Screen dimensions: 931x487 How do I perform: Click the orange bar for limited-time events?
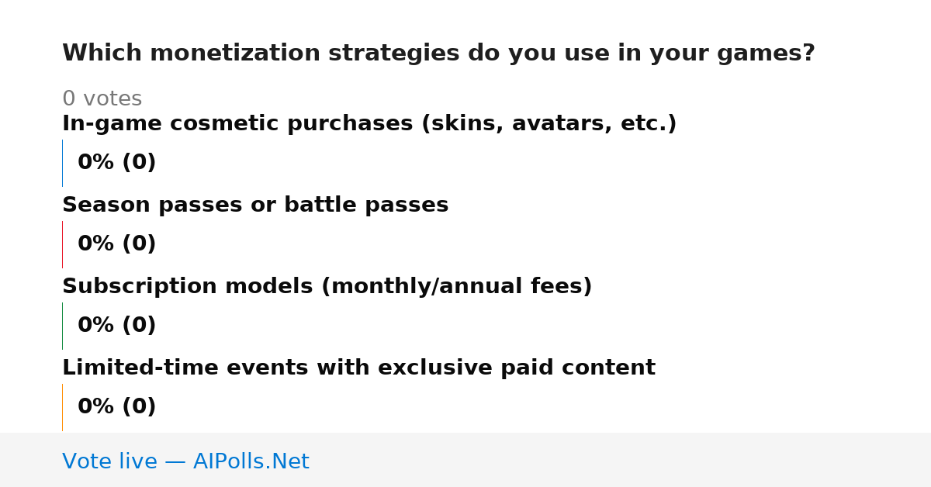pyautogui.click(x=62, y=407)
